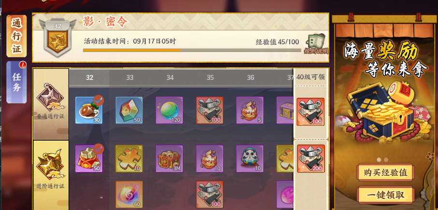Click the 购买经验值 button
This screenshot has width=438, height=210.
coord(385,173)
